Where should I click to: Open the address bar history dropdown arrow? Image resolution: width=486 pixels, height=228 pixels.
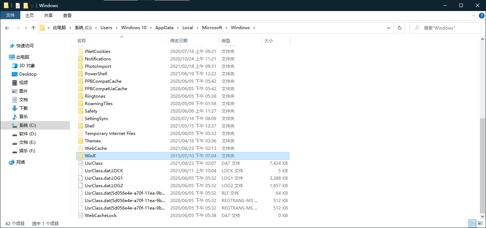click(389, 27)
